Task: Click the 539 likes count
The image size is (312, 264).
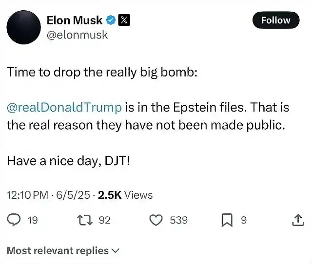Action: coord(179,220)
